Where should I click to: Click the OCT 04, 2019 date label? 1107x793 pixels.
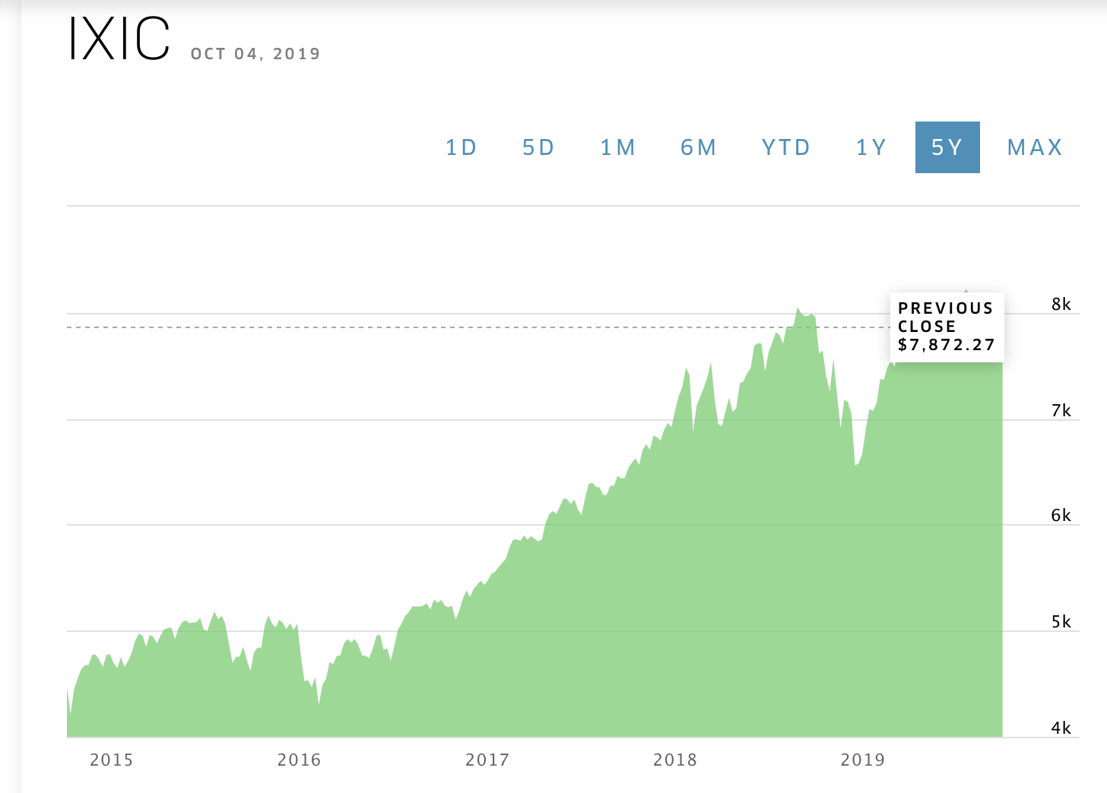pos(255,54)
